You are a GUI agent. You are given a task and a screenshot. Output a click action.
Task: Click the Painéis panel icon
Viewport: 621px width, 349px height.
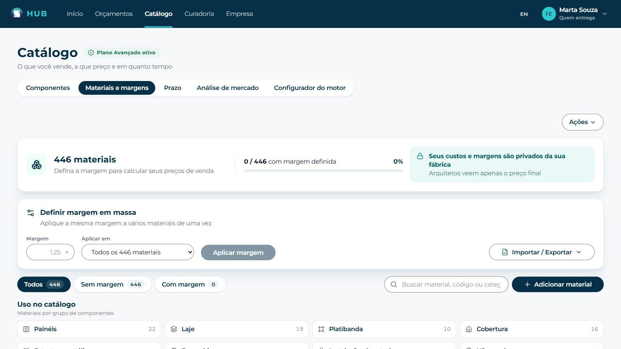coord(26,329)
